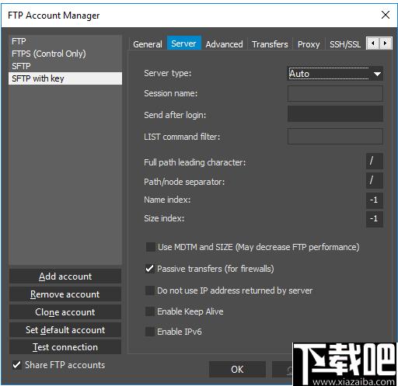Image resolution: width=398 pixels, height=386 pixels.
Task: Click the tab scroll right arrow
Action: [386, 43]
